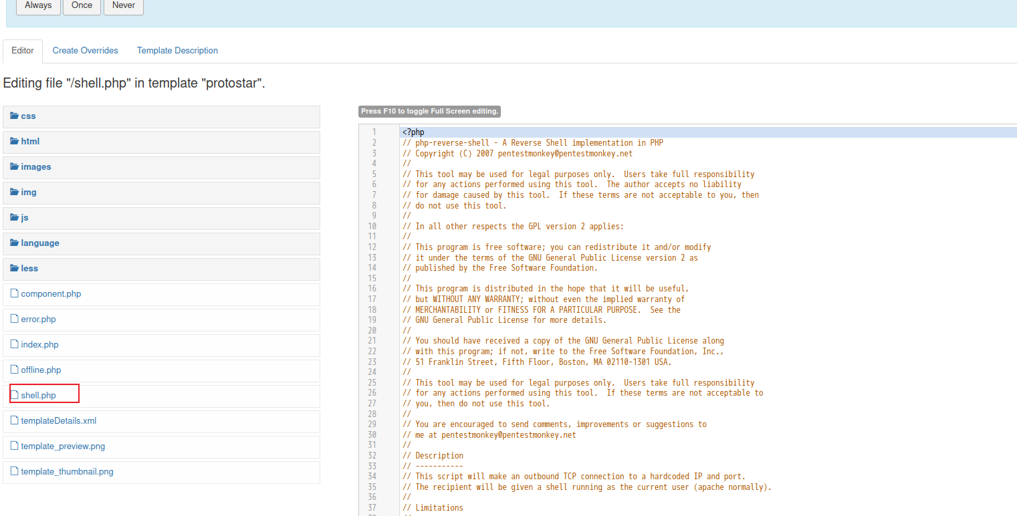Click the '<?php' line in code editor
Viewport: 1017px width, 516px height.
(413, 132)
